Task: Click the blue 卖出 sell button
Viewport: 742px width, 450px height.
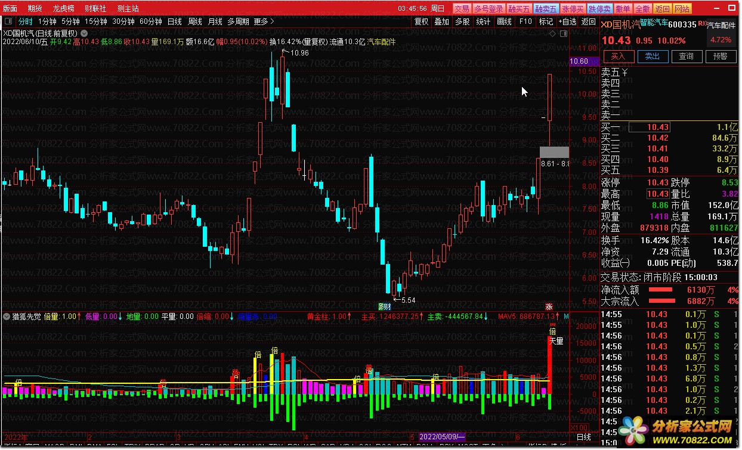Action: (x=653, y=56)
